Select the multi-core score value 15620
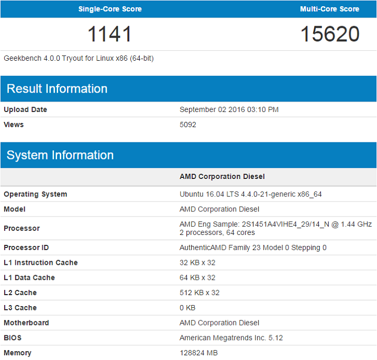Screen dimensions: 377x360 (330, 34)
